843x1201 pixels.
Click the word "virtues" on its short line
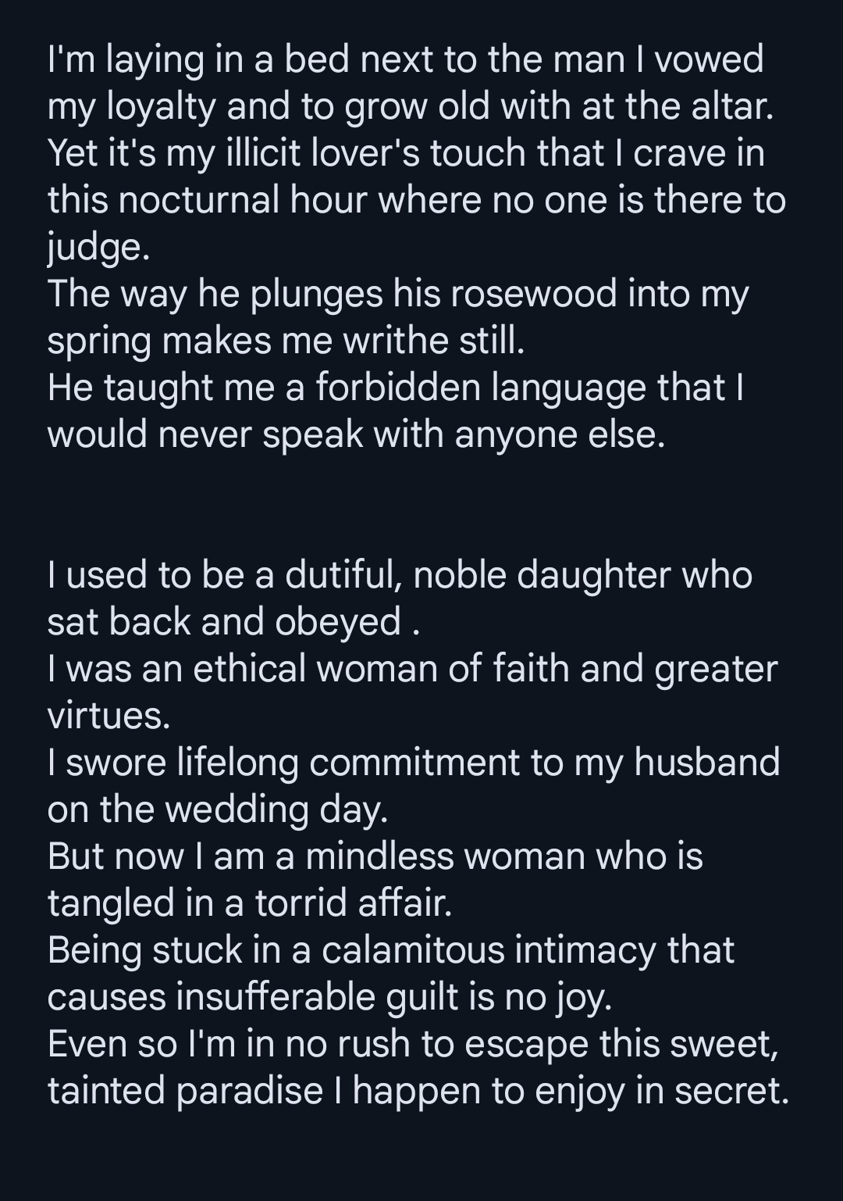click(106, 717)
